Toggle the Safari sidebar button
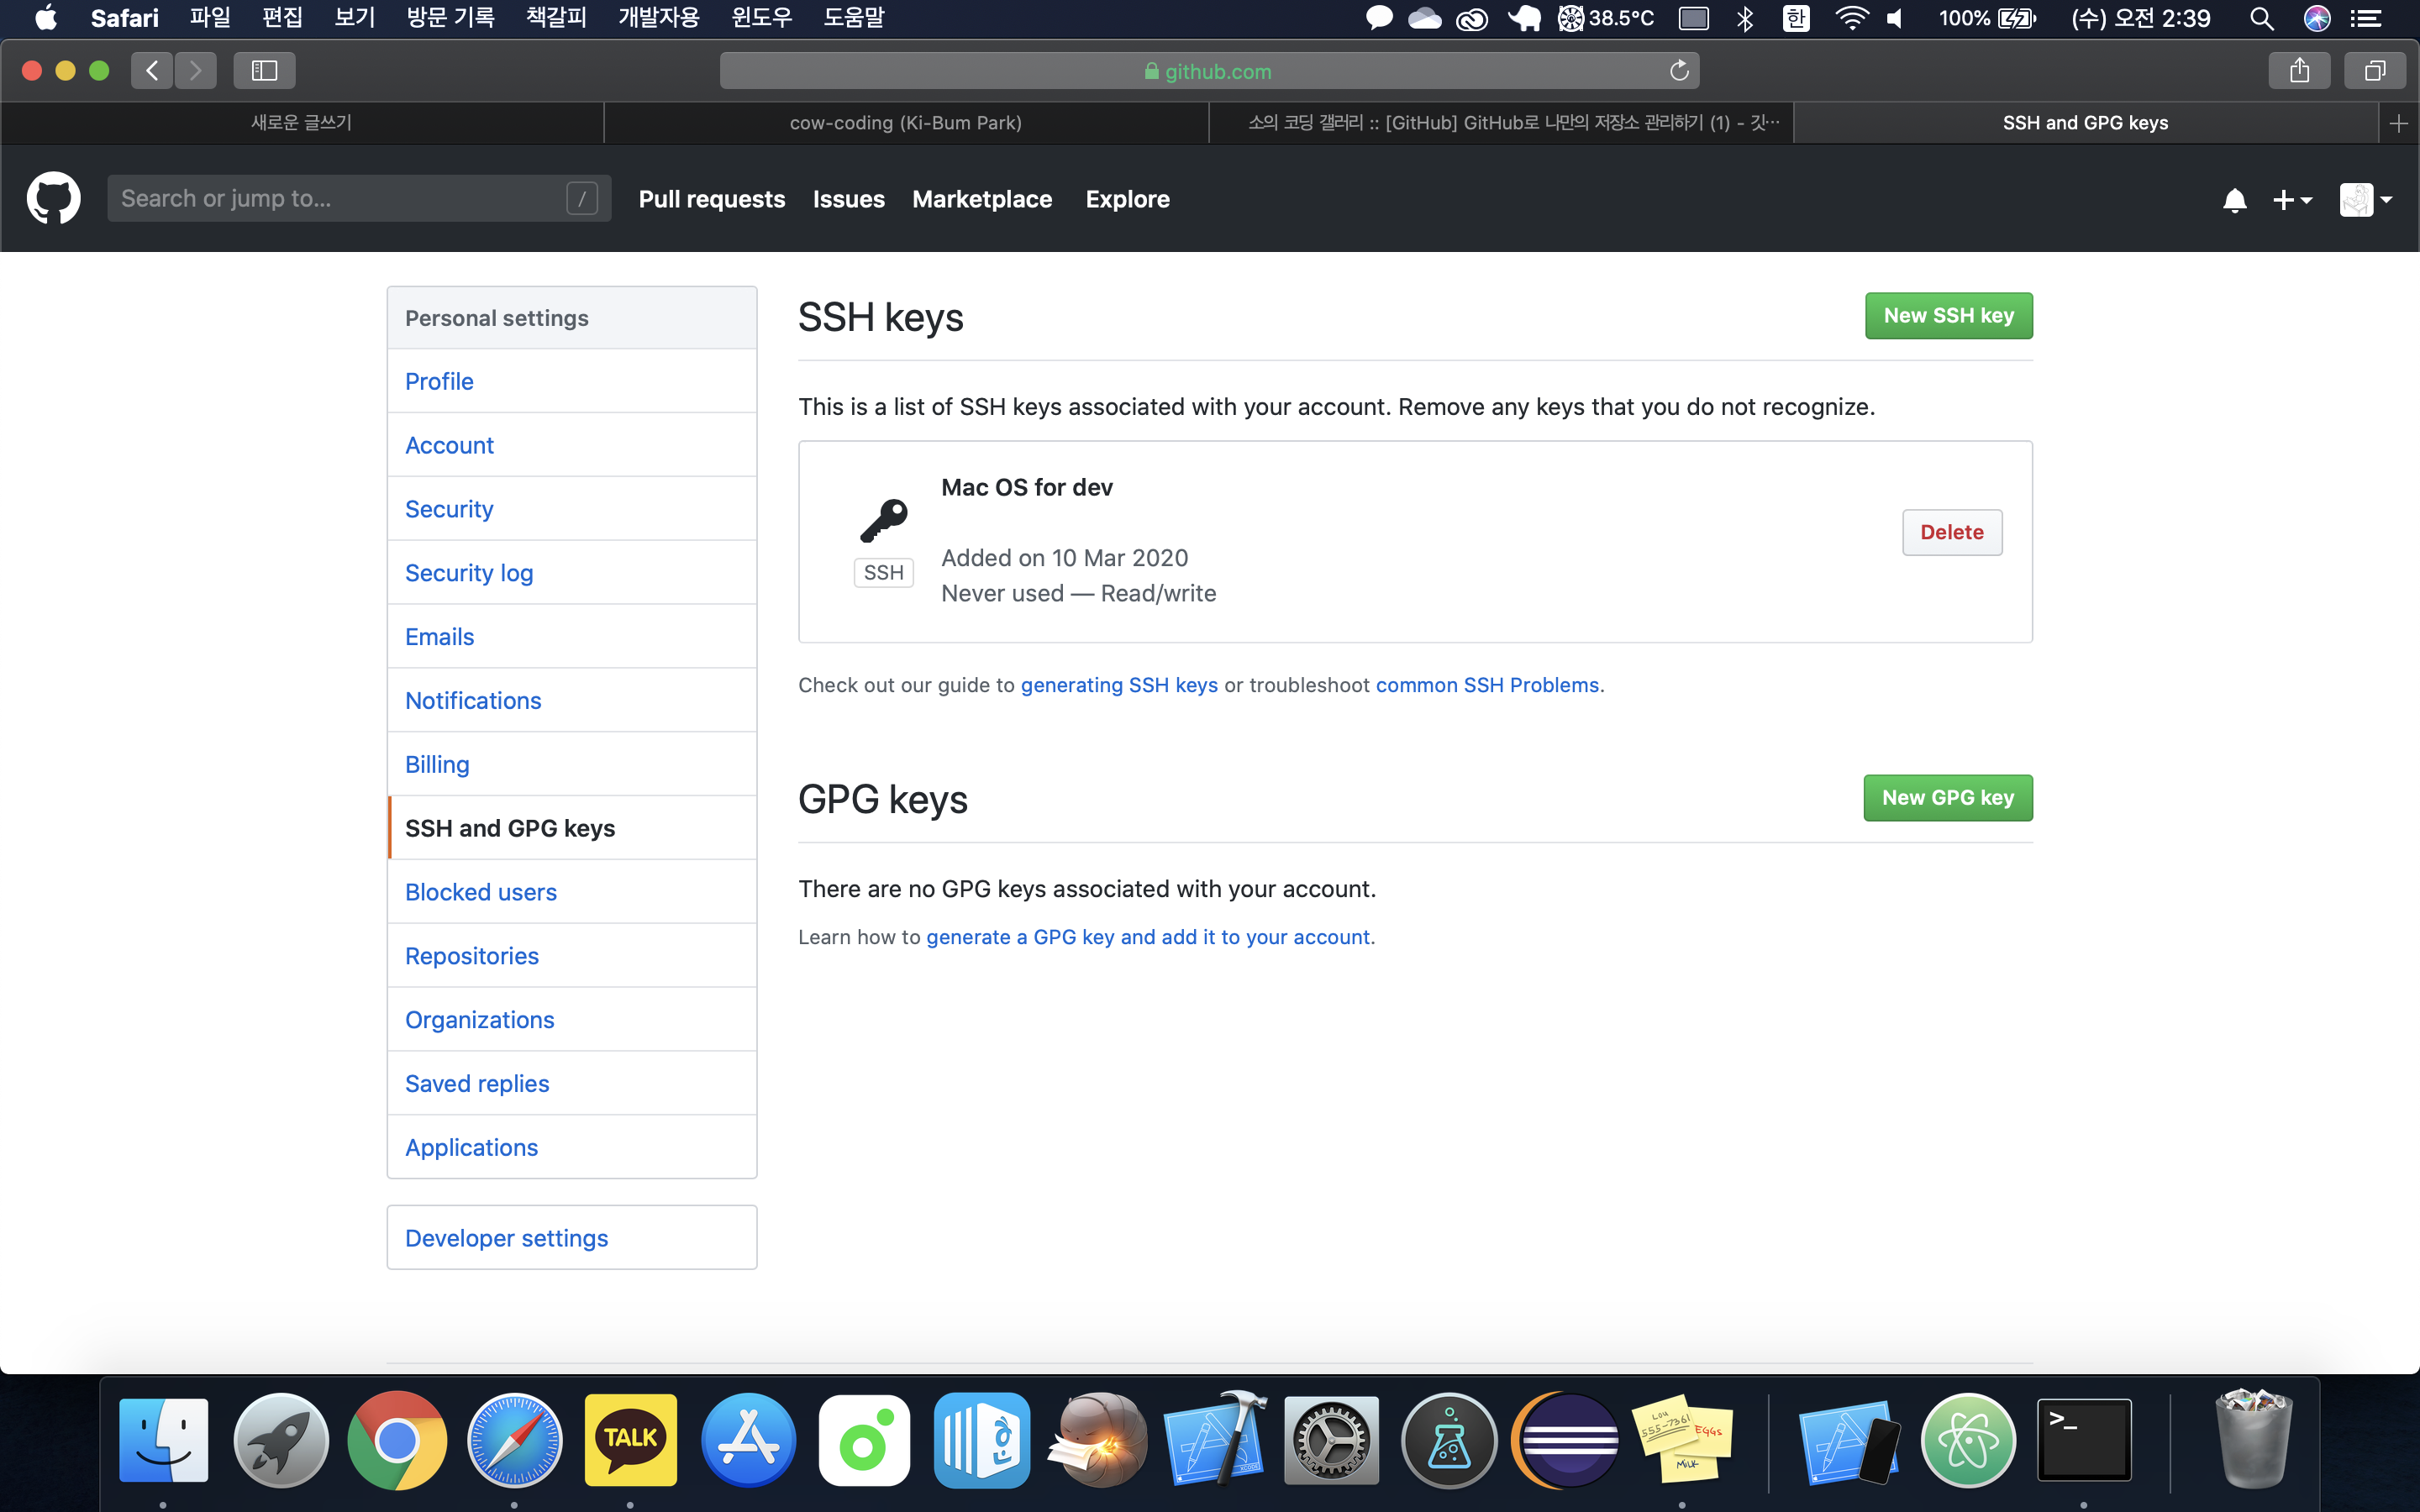 click(264, 71)
